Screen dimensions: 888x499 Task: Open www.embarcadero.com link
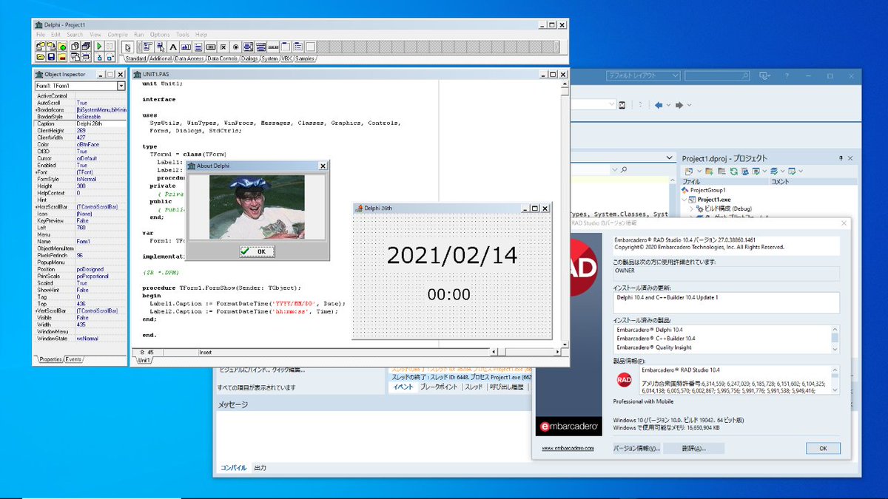tap(568, 448)
